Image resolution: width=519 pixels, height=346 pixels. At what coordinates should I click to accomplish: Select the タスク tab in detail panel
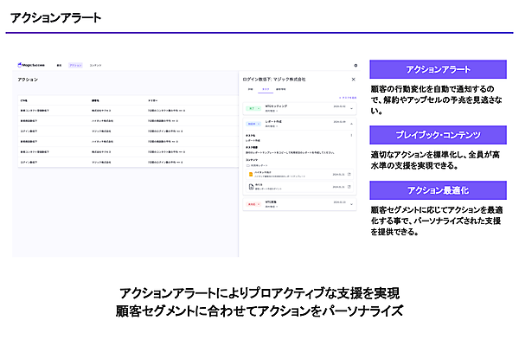click(265, 88)
